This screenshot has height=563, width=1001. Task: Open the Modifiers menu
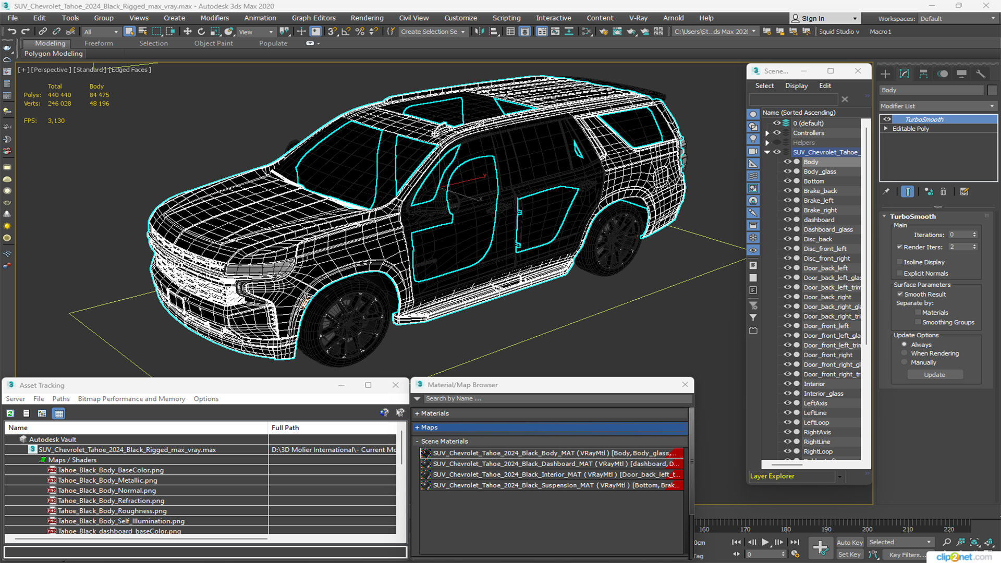(214, 18)
